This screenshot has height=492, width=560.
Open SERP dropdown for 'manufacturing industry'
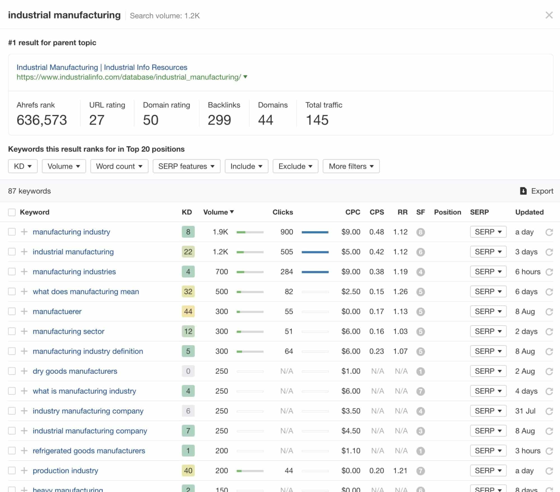point(488,232)
